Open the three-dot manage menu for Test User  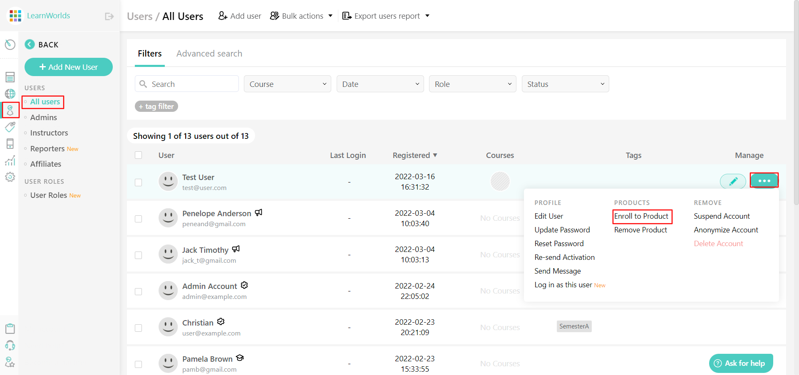(764, 181)
